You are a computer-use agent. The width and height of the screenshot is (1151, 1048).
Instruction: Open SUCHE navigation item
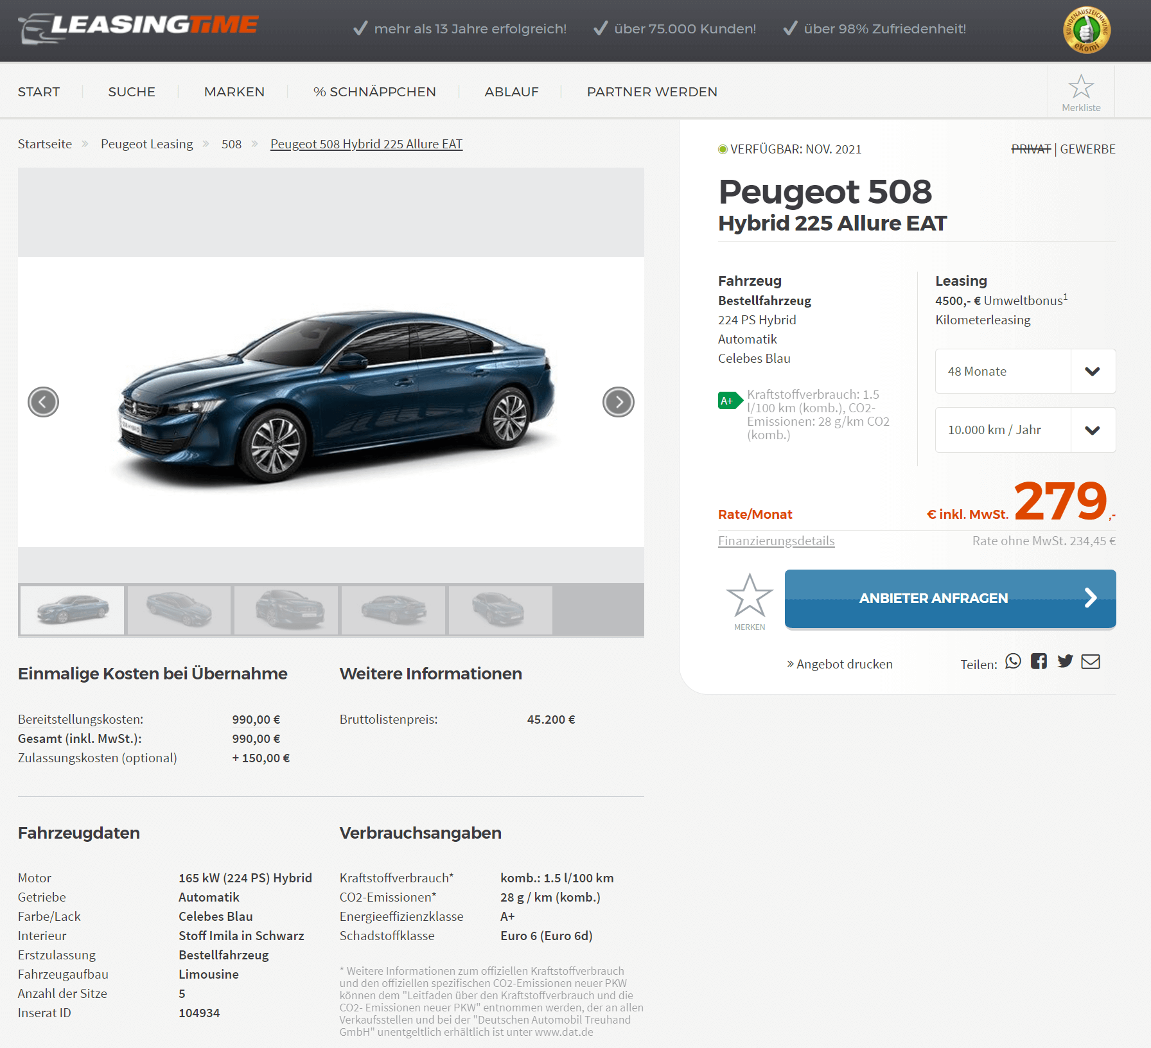pyautogui.click(x=132, y=92)
